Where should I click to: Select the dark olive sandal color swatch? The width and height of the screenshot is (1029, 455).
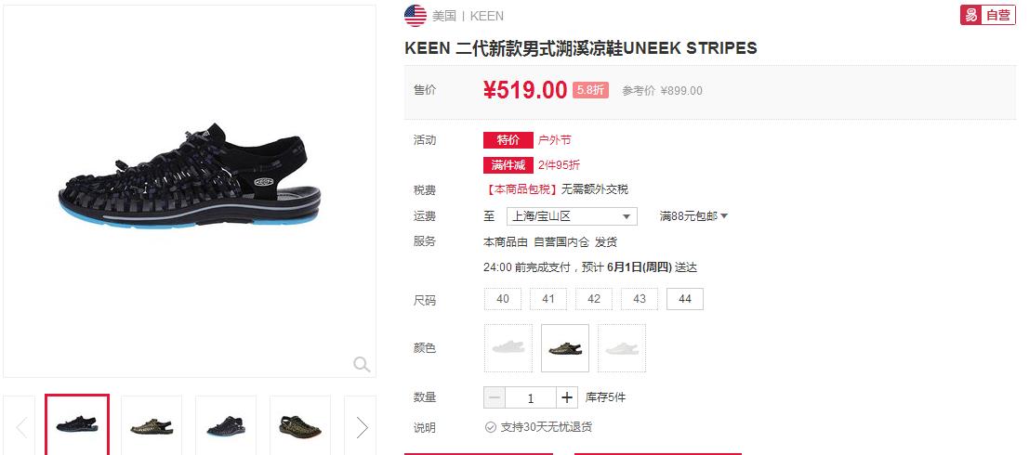coord(565,348)
